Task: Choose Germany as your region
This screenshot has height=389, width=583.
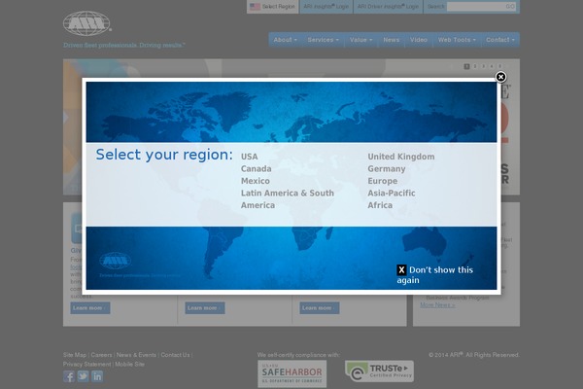Action: [387, 169]
